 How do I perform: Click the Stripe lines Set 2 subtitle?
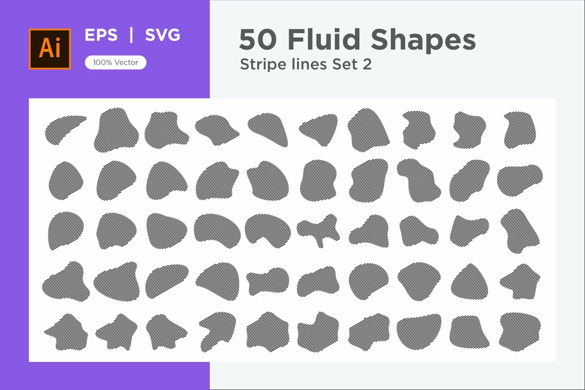point(306,64)
